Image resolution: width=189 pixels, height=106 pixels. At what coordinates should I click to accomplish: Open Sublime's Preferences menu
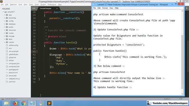52,5
